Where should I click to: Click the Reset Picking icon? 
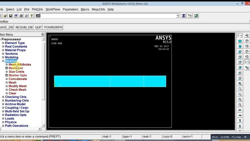click(190, 16)
